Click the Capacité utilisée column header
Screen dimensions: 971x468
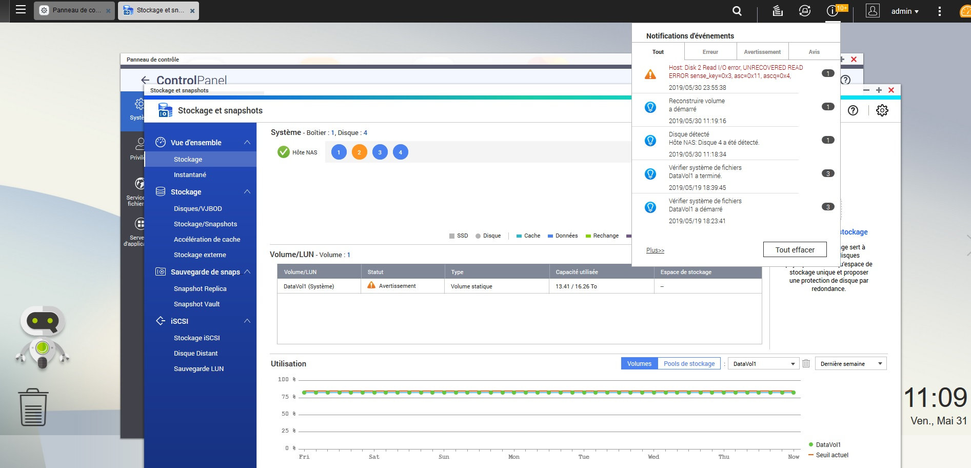click(x=601, y=271)
